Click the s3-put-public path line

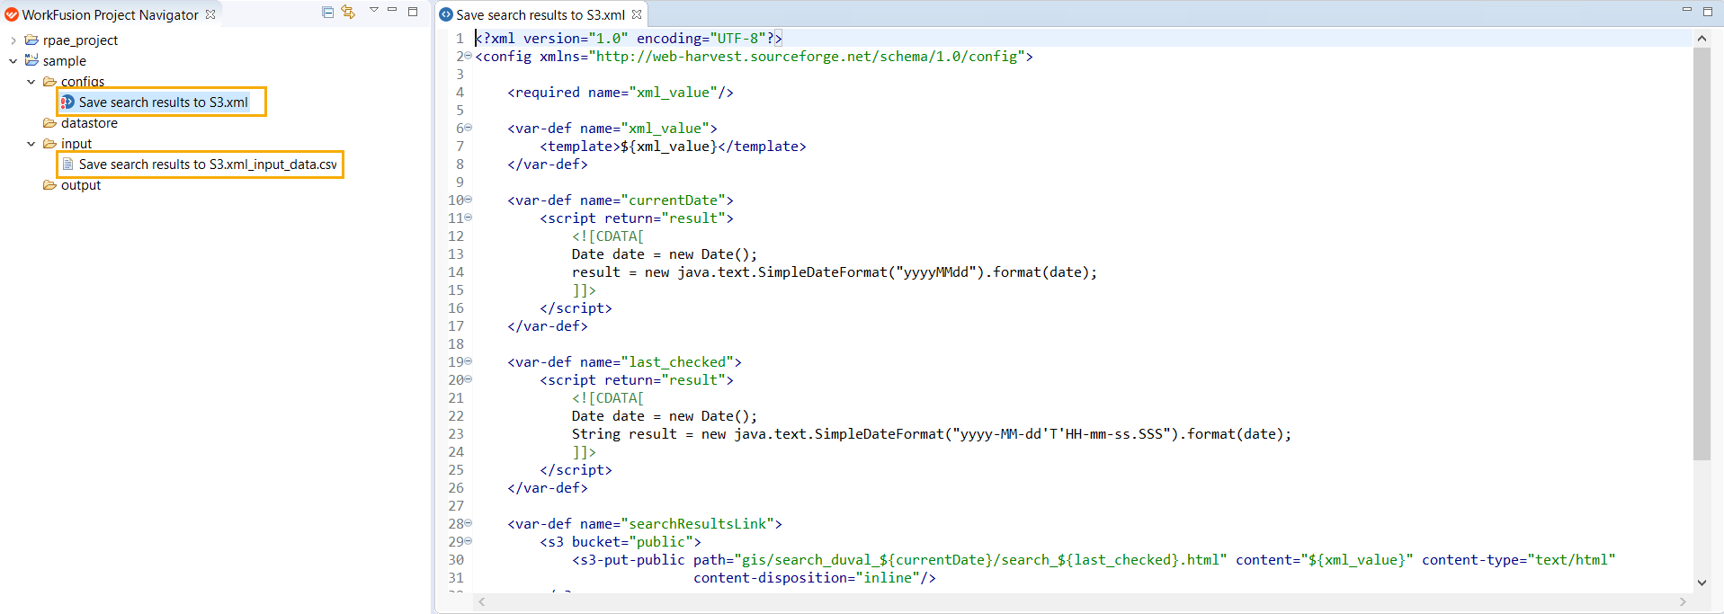[1094, 559]
